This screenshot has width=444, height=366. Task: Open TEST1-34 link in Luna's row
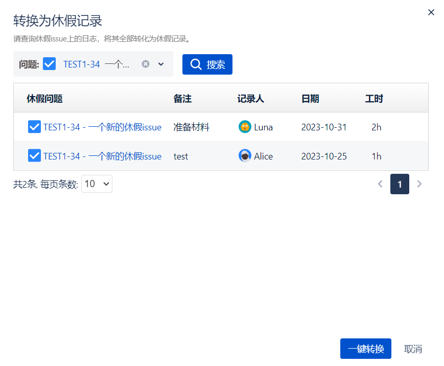coord(102,127)
